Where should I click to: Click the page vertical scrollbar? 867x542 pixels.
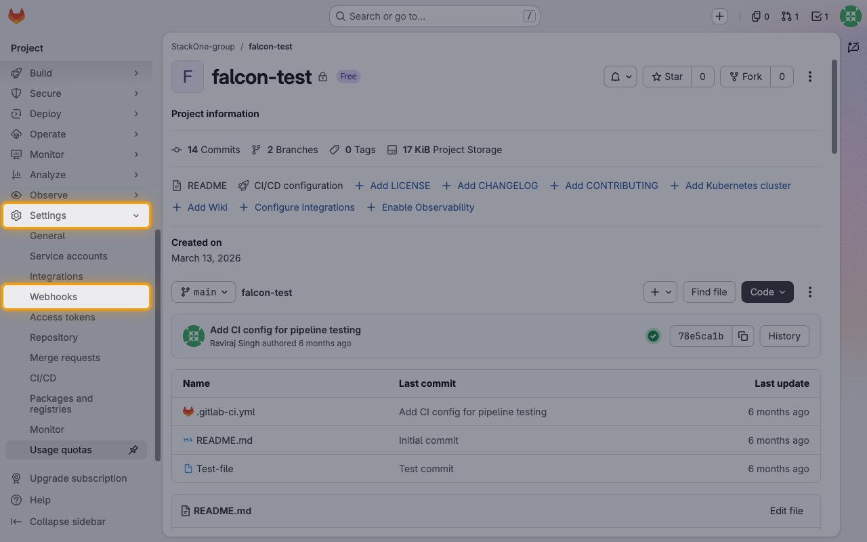(834, 106)
